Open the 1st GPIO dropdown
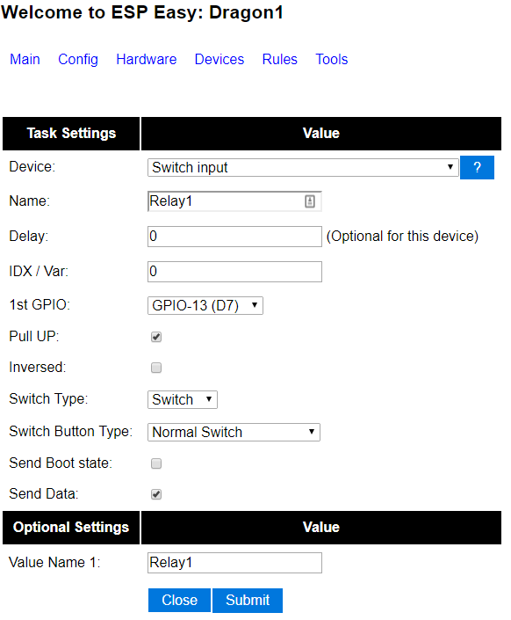511x620 pixels. point(205,306)
